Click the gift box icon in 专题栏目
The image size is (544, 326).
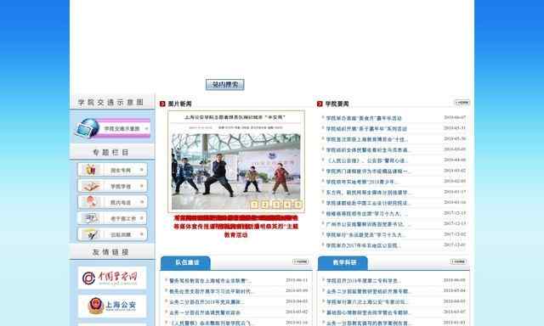pos(91,170)
